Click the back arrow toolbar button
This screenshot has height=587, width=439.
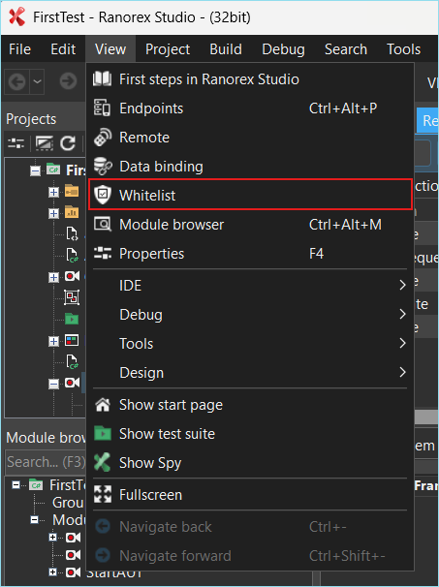tap(16, 81)
